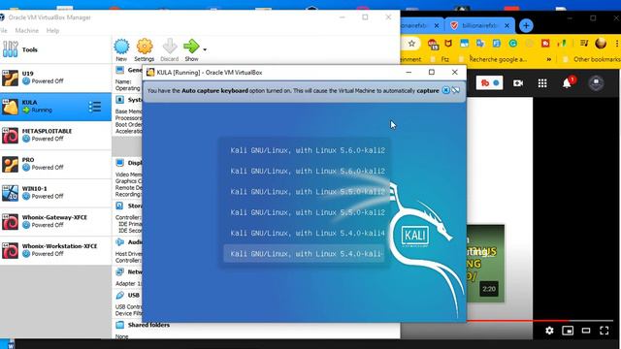
Task: Open KULA machine list menu icon
Action: [x=95, y=107]
